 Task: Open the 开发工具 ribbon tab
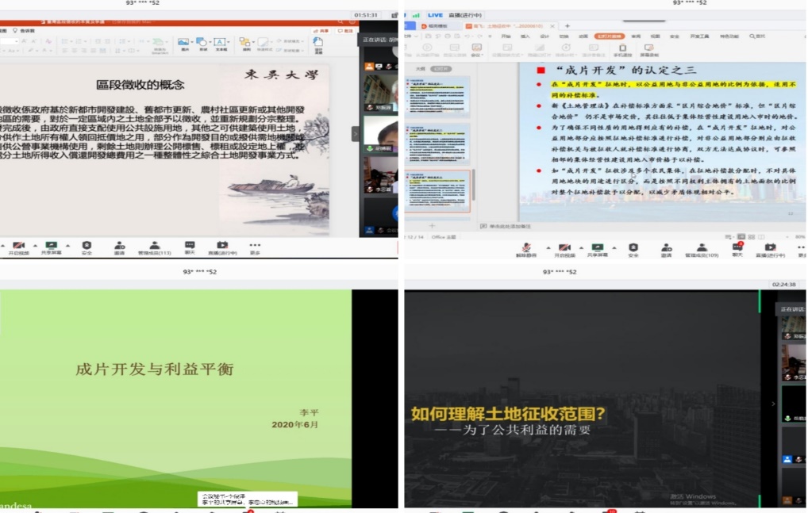(699, 36)
